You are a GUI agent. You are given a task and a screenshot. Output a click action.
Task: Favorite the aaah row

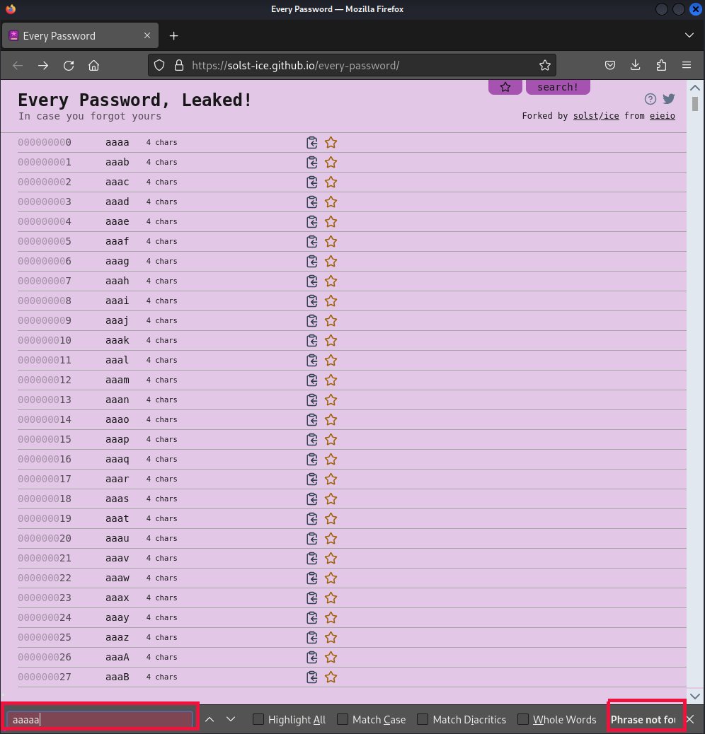pyautogui.click(x=331, y=281)
